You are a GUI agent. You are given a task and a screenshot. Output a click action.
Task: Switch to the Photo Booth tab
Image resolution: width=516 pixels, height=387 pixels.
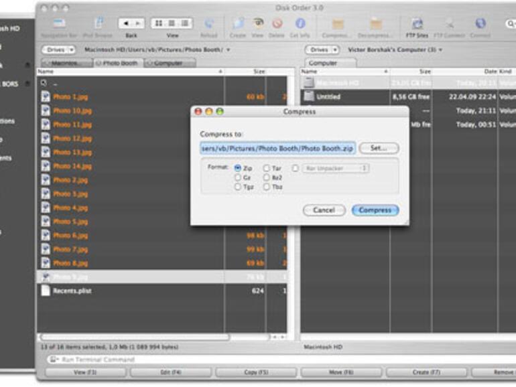tap(119, 63)
